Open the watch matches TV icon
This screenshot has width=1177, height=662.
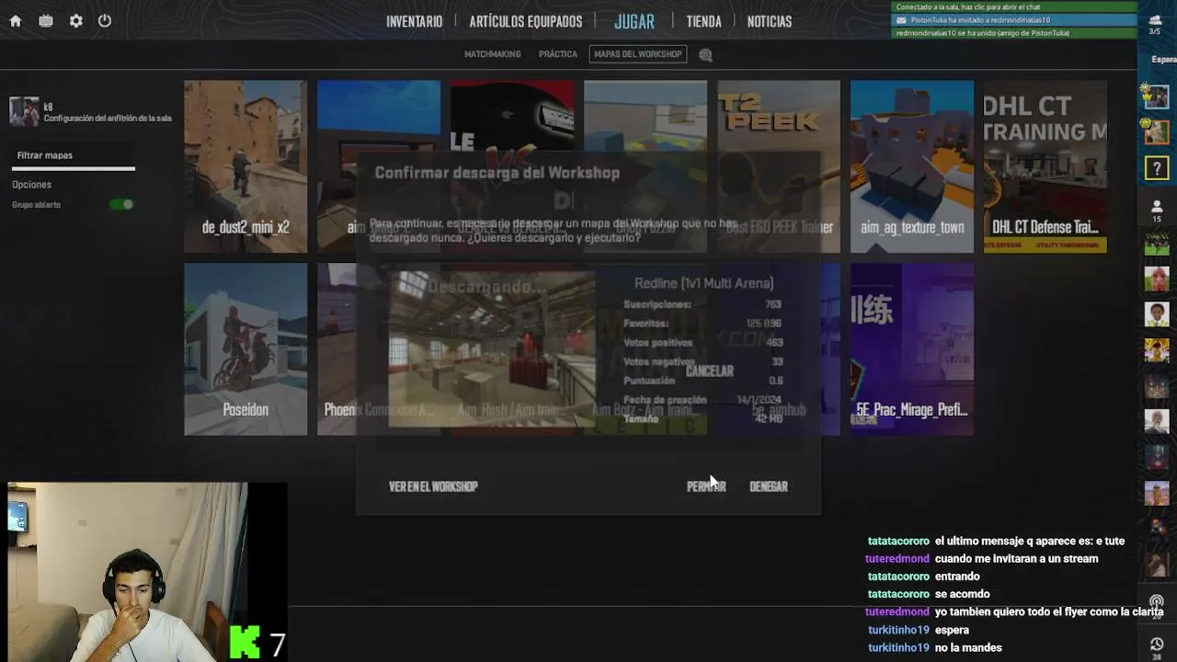coord(46,21)
